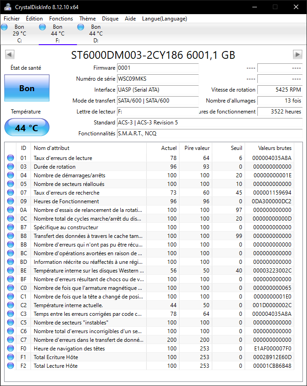Select the Heures de Fonctionnement attribute row

pos(91,201)
